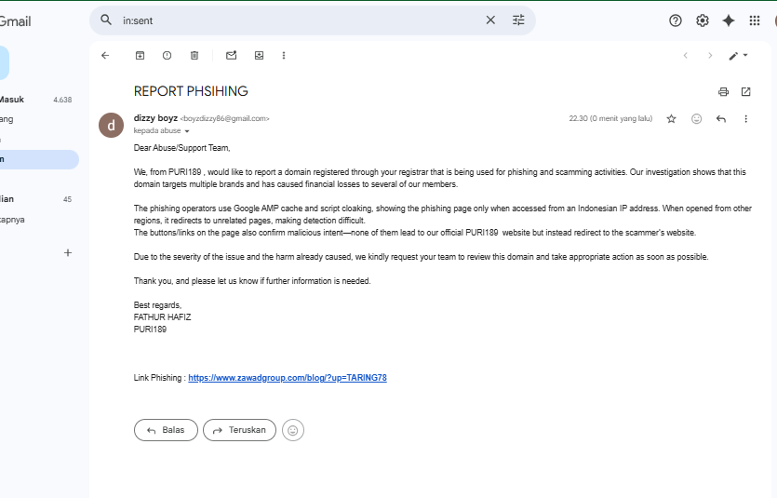Report this message as spam
Viewport: 777px width, 498px height.
[167, 56]
